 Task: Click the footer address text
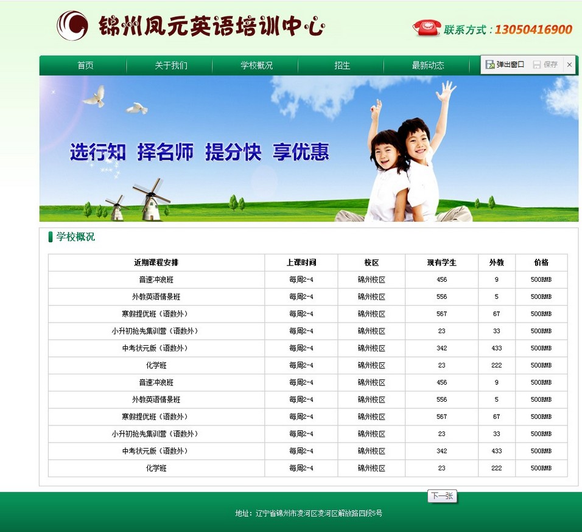(309, 513)
